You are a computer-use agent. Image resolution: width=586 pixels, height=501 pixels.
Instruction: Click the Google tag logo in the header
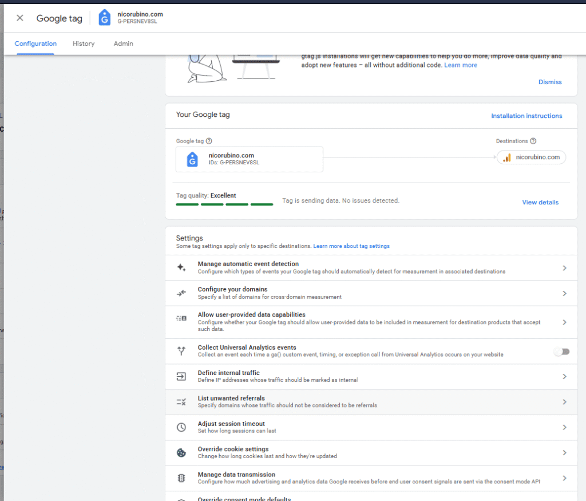[104, 18]
